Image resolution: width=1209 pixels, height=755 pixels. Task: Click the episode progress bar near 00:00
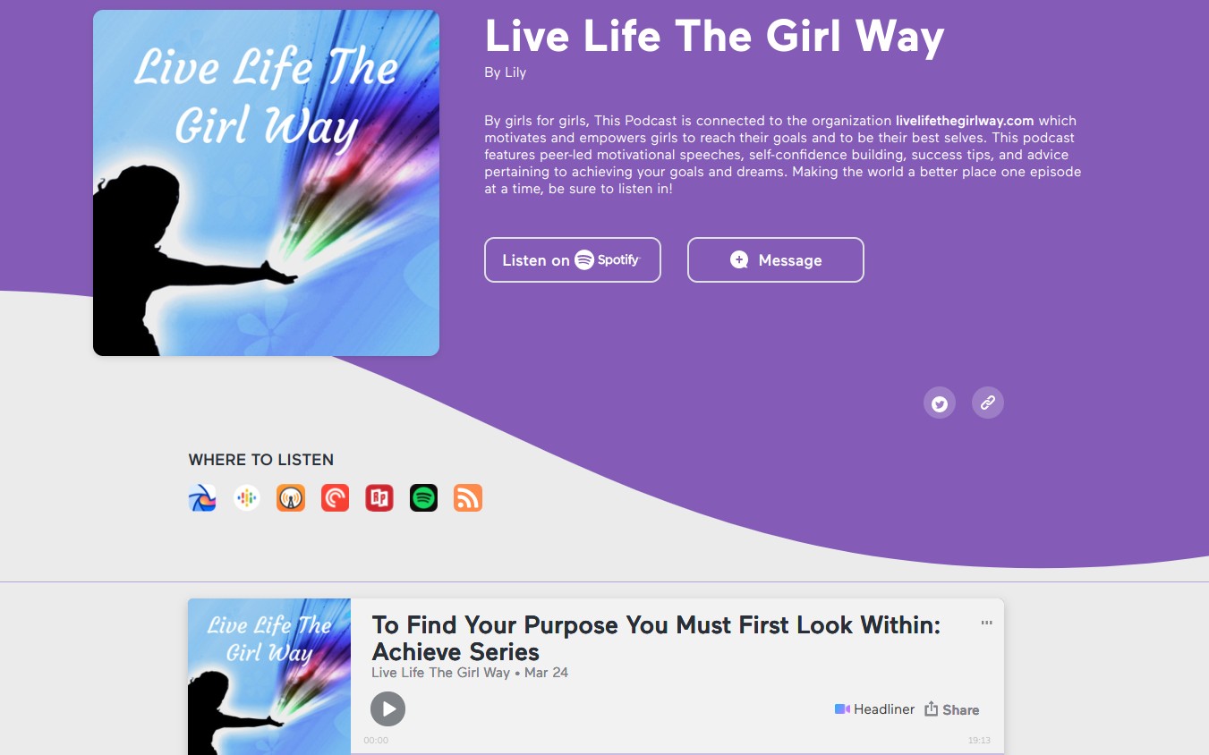[677, 752]
